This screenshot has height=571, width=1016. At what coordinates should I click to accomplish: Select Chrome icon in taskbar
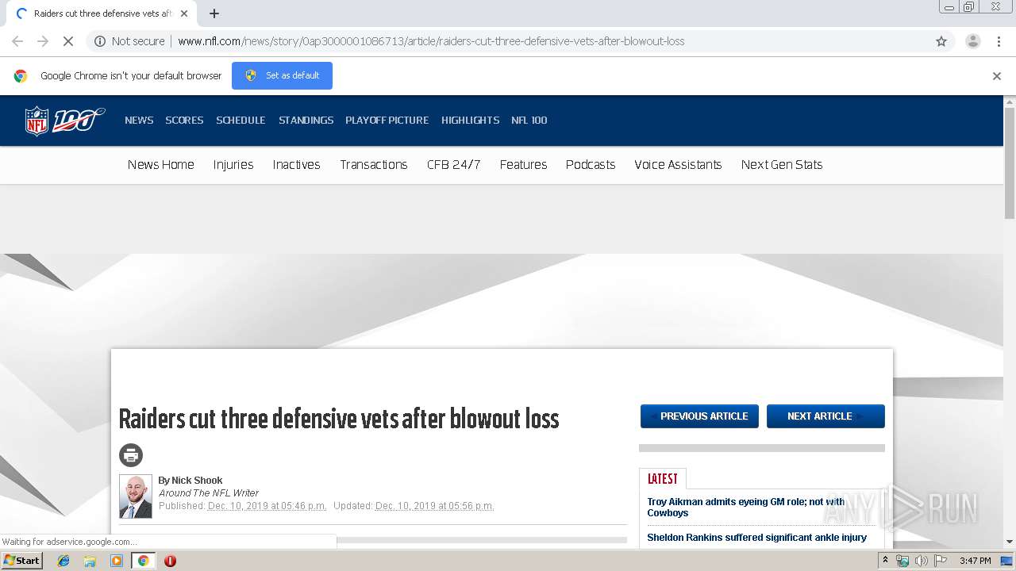point(143,561)
